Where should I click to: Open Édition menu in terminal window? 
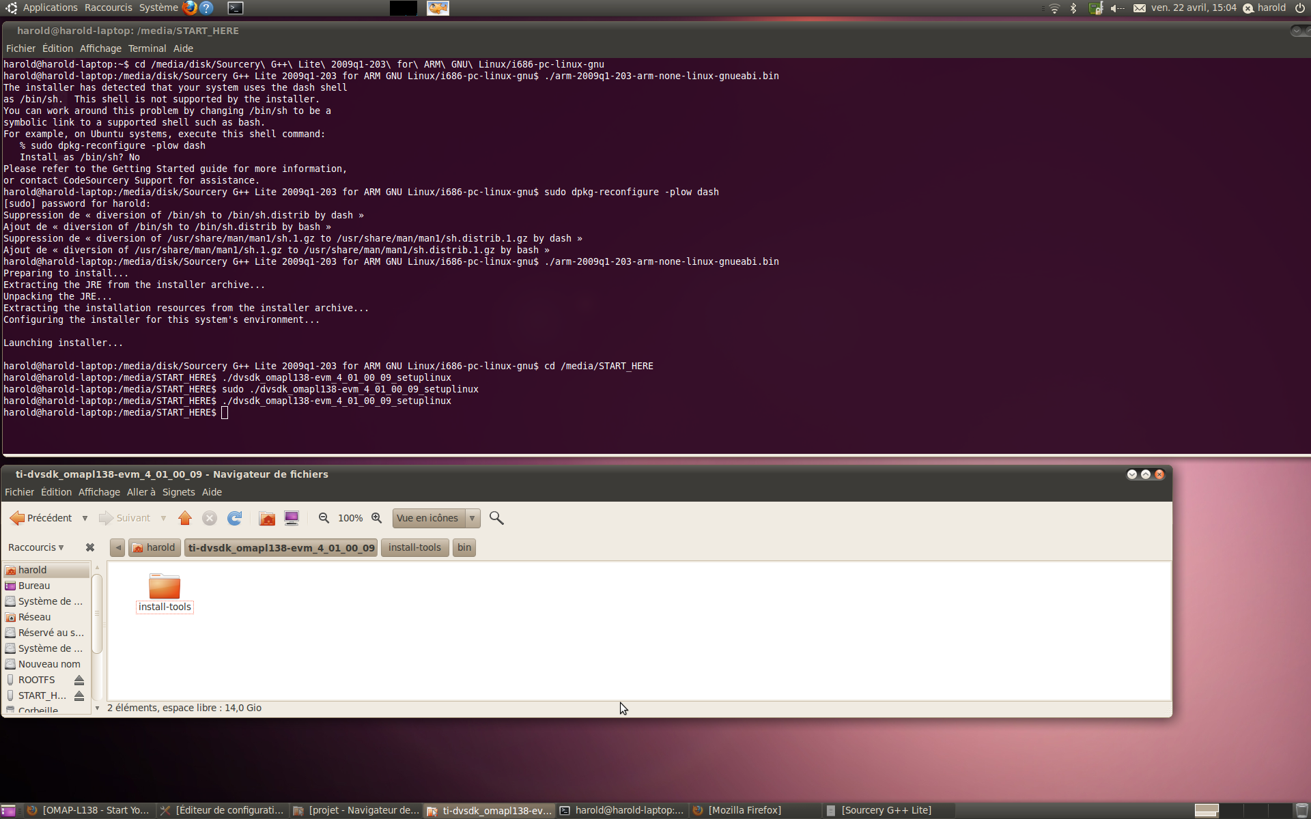(57, 48)
